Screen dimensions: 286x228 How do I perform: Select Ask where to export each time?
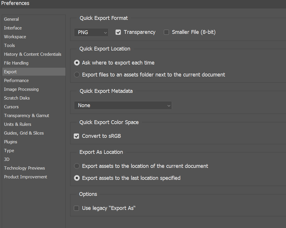(x=77, y=63)
